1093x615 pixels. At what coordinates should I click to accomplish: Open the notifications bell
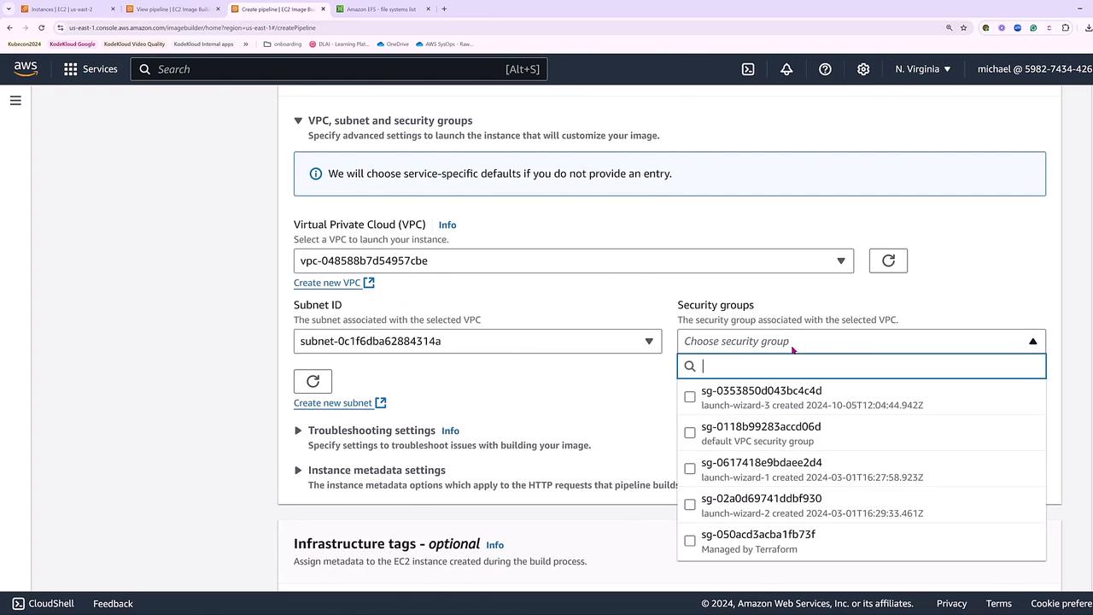[786, 69]
